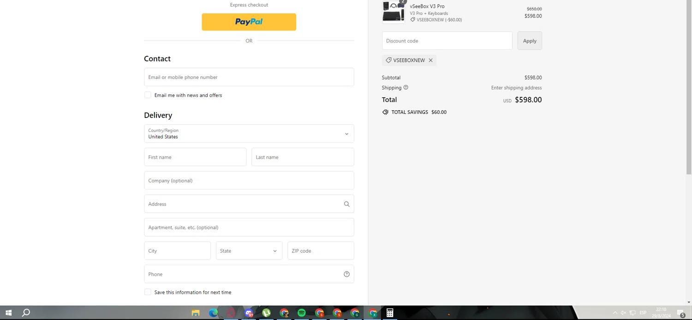Open Calculator from the taskbar
Image resolution: width=692 pixels, height=320 pixels.
coord(390,313)
